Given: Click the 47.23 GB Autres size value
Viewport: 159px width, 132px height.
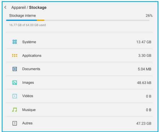Looking at the screenshot, I should (x=144, y=123).
